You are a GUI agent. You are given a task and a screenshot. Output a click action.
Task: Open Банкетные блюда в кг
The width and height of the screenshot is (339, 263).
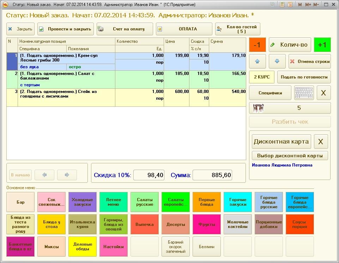(20, 246)
